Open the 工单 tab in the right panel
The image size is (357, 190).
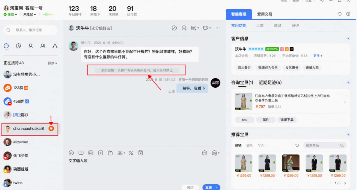point(260,25)
